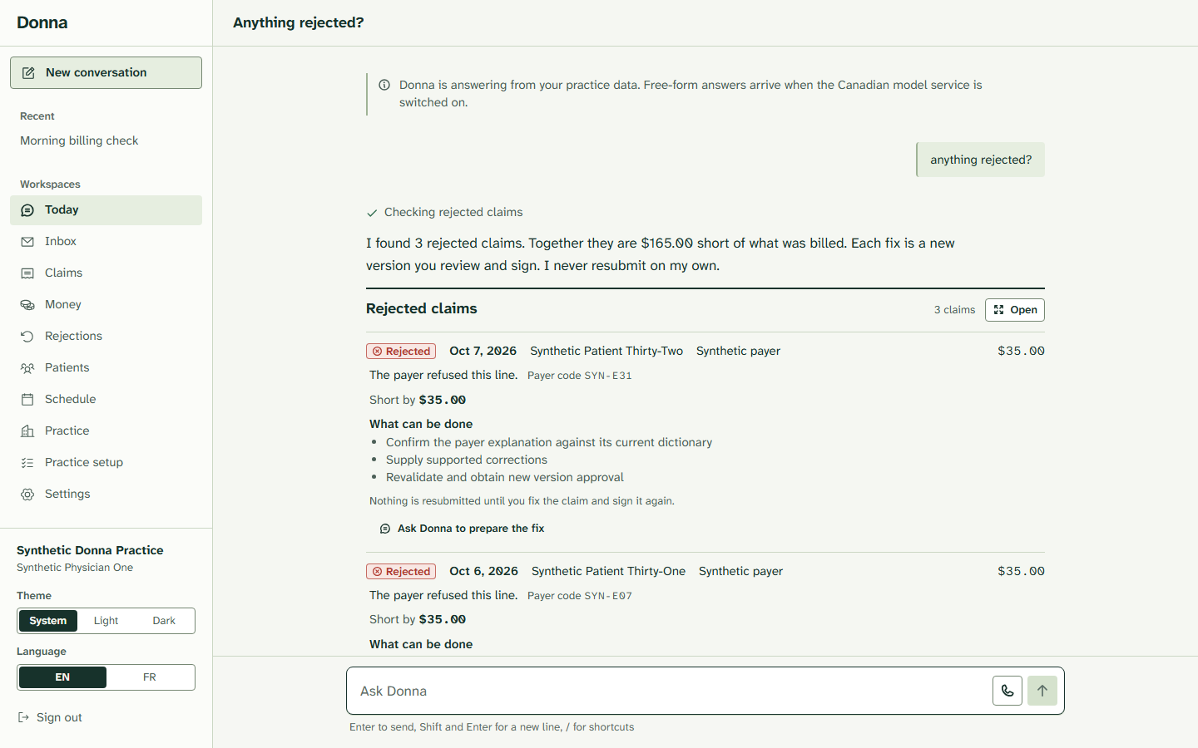1198x748 pixels.
Task: Click the Sign out arrow icon
Action: pyautogui.click(x=23, y=717)
